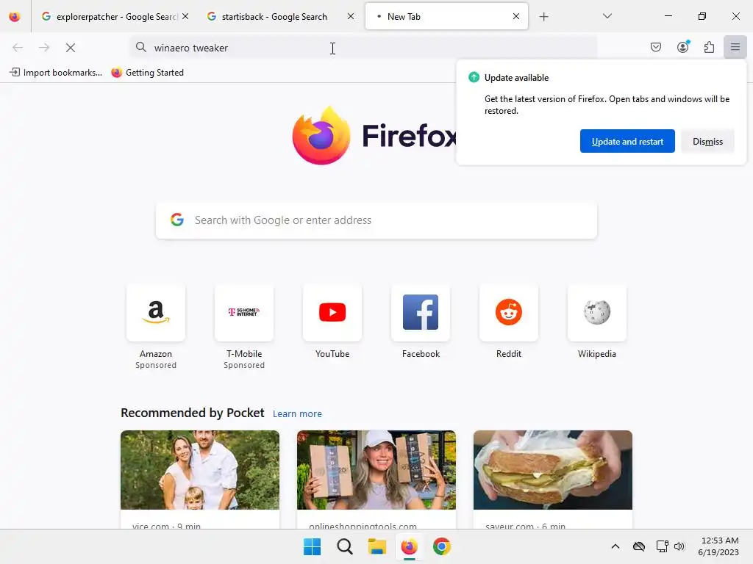Click the Recommended by Pocket heading

pos(193,413)
